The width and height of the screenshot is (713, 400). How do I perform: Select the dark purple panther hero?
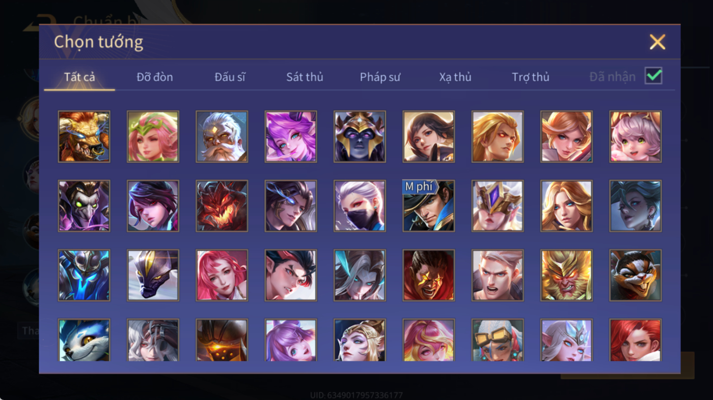[x=153, y=275]
